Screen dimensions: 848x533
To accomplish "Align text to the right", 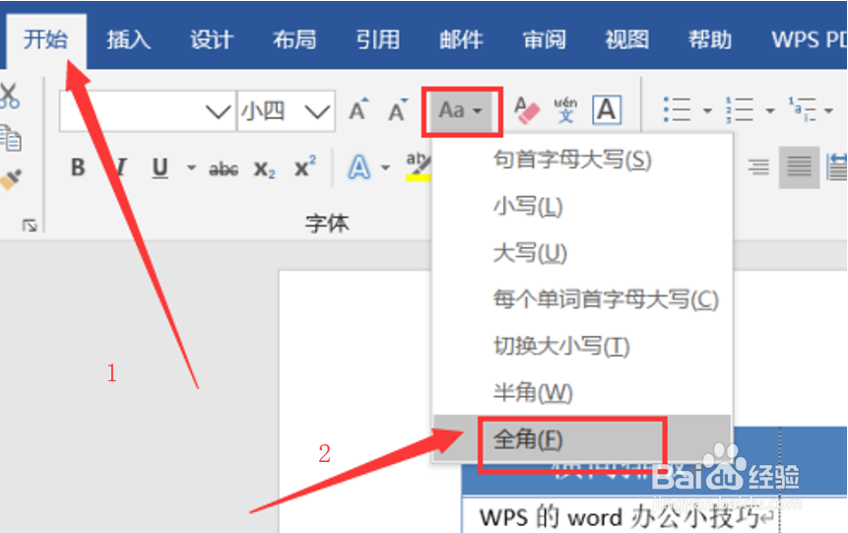I will tap(758, 167).
